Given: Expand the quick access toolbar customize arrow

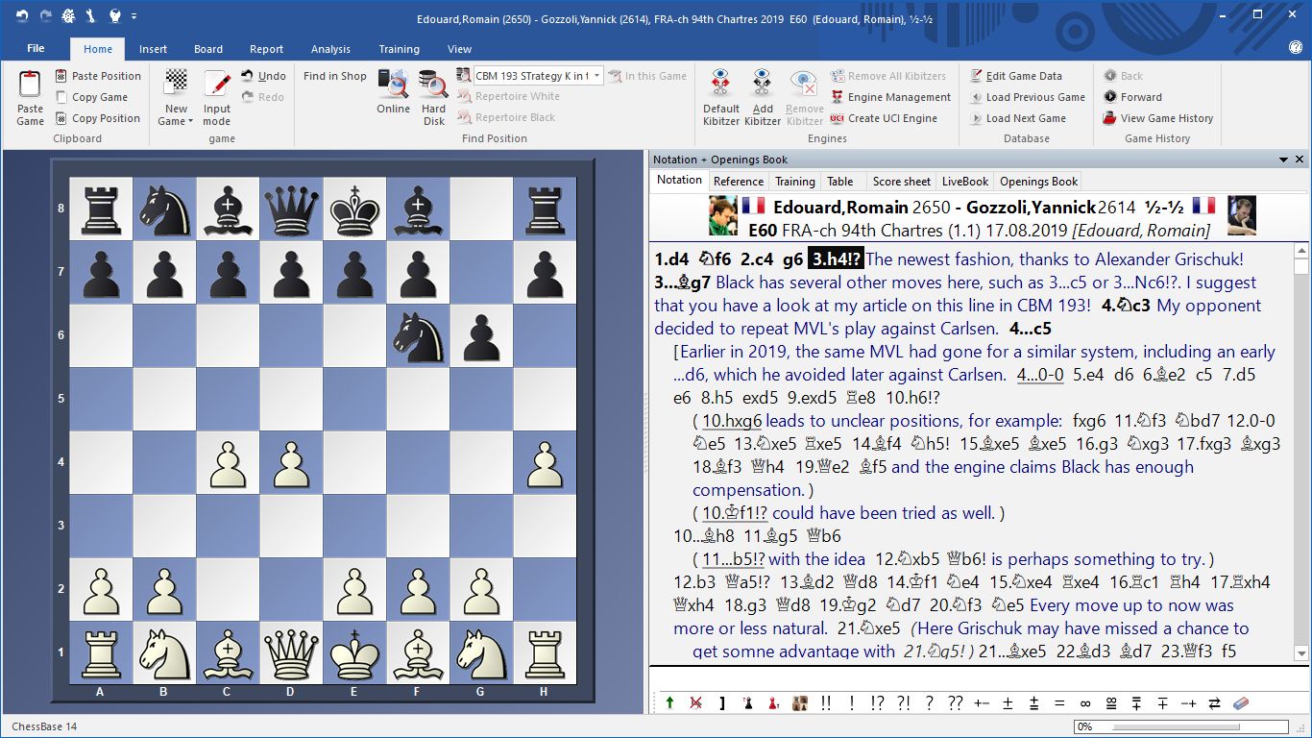Looking at the screenshot, I should [x=134, y=16].
